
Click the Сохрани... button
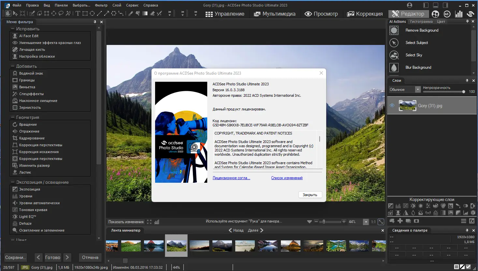coord(16,257)
